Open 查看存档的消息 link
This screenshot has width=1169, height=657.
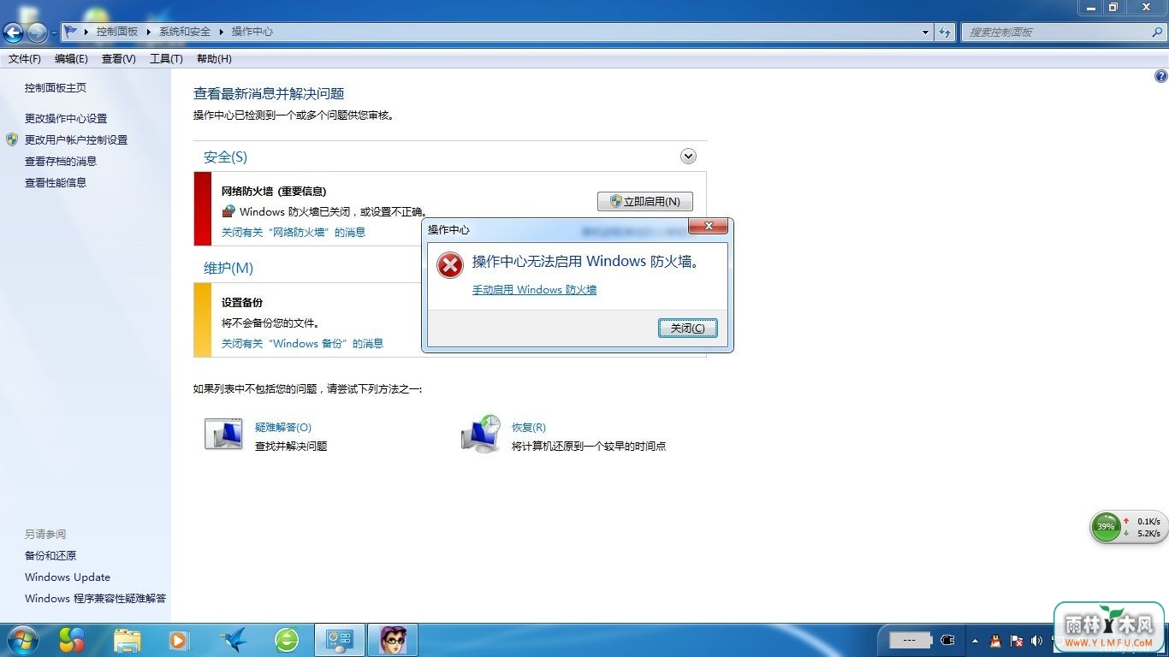coord(61,161)
